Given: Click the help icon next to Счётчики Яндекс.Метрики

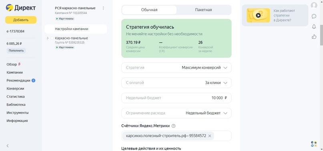Looking at the screenshot, I should [173, 126].
